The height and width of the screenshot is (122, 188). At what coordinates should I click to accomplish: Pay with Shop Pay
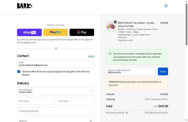[x=29, y=32]
